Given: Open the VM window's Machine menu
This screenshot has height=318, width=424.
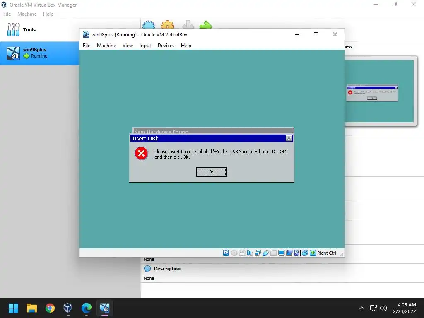Looking at the screenshot, I should coord(106,46).
